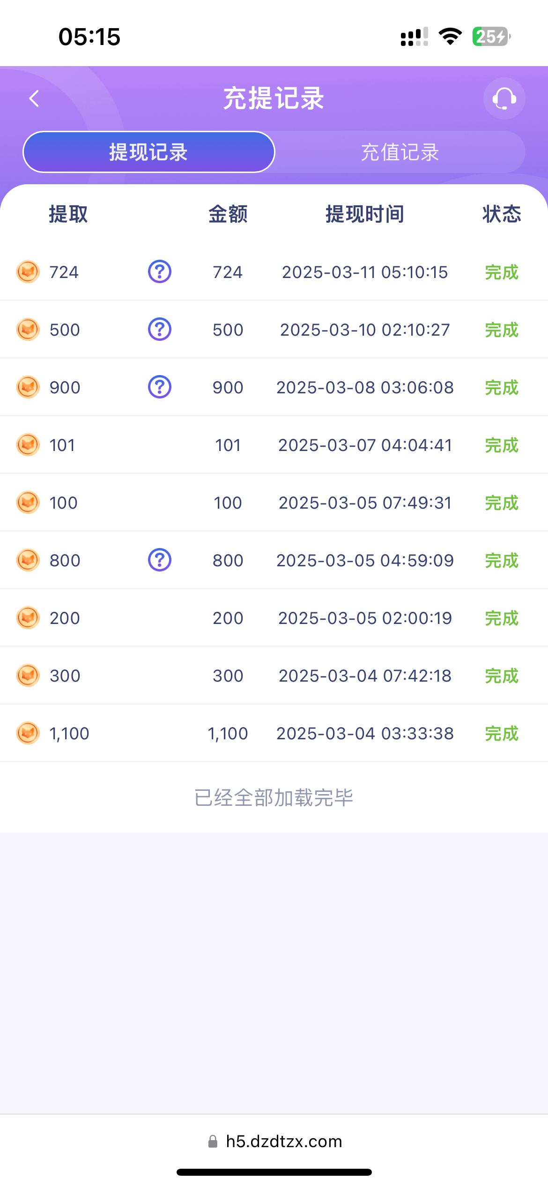Tap 完成 status for 2025-03-11 withdrawal
The height and width of the screenshot is (1187, 548).
tap(502, 272)
